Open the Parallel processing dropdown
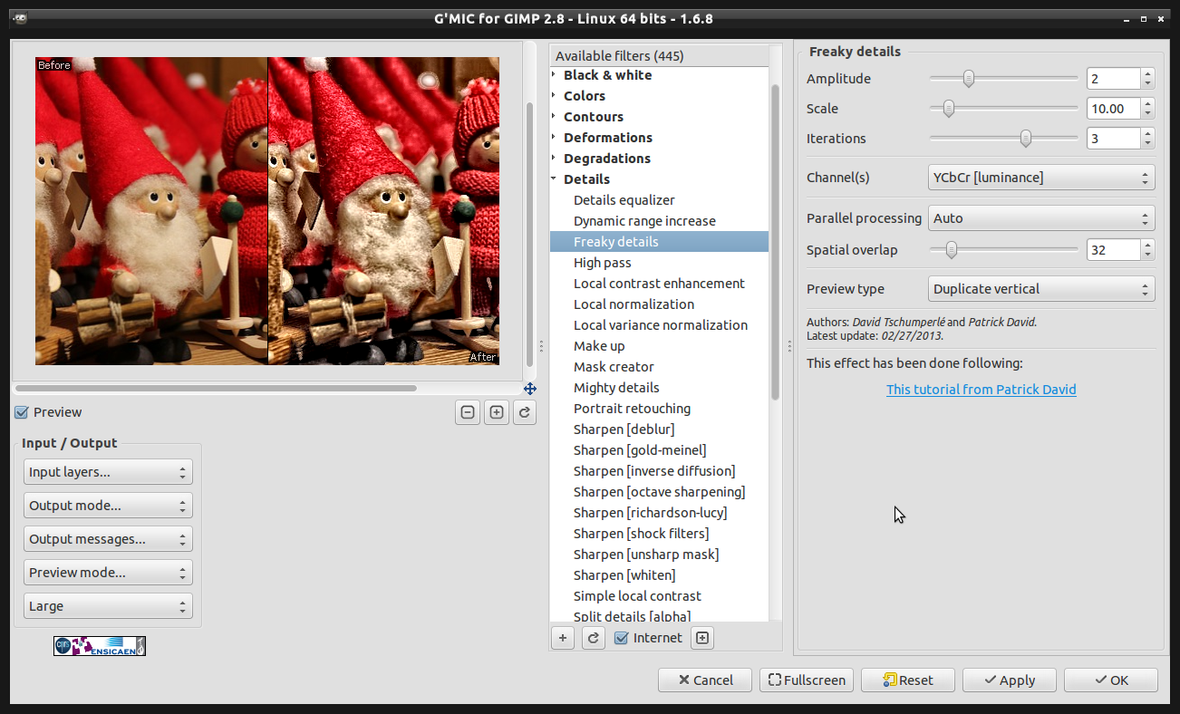The height and width of the screenshot is (714, 1180). (1041, 218)
